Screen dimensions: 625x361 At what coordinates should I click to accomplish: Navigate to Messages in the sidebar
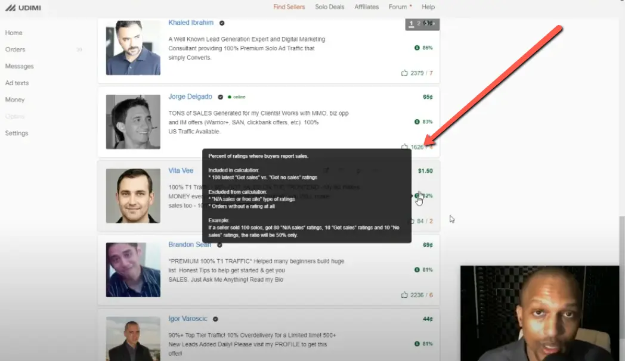(x=20, y=66)
